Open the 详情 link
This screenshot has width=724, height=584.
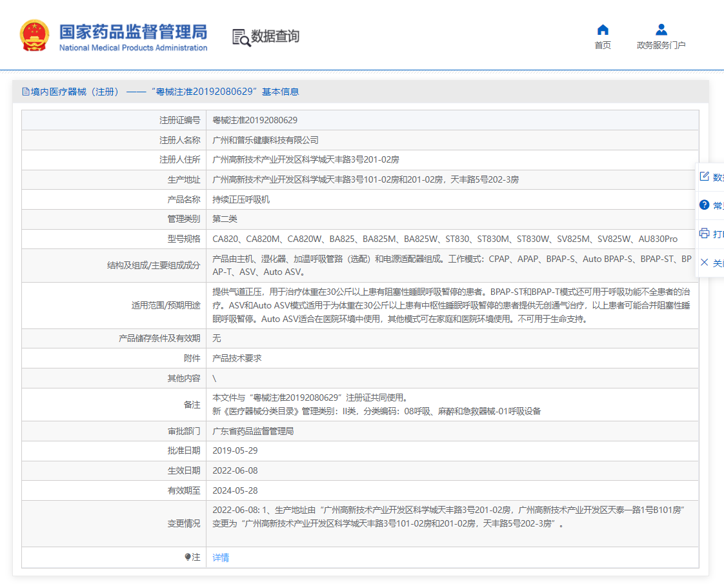tap(221, 558)
